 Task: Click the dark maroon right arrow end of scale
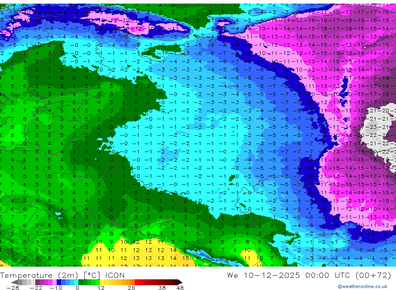(x=180, y=282)
